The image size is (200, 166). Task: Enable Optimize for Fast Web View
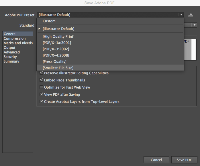41,87
